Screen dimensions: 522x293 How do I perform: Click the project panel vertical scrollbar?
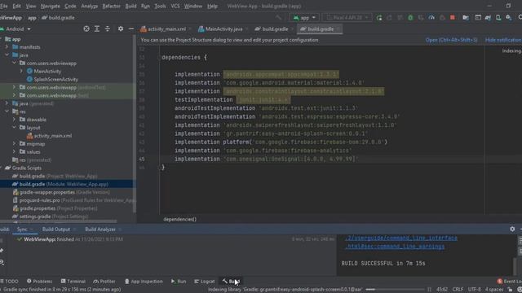click(135, 124)
